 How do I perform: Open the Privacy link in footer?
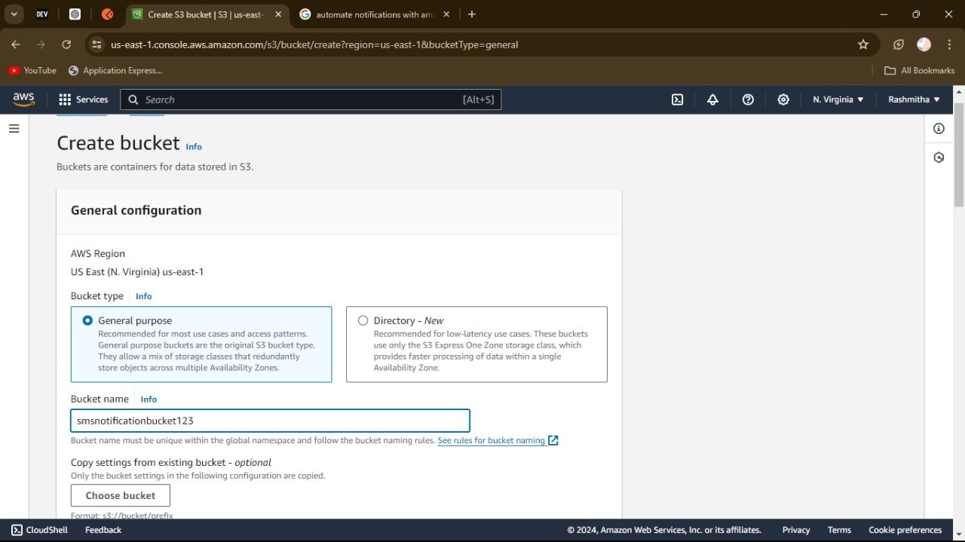(796, 530)
